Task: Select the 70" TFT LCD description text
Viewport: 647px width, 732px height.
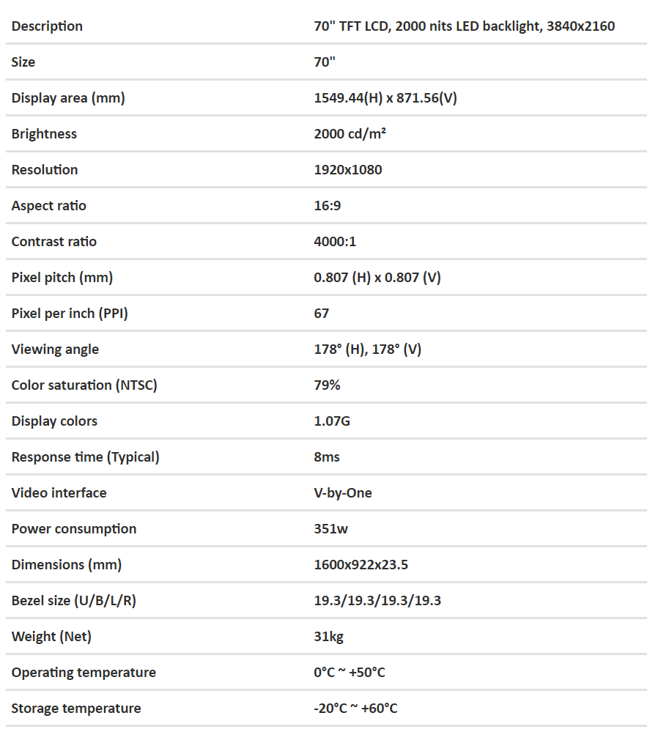Action: pos(464,26)
